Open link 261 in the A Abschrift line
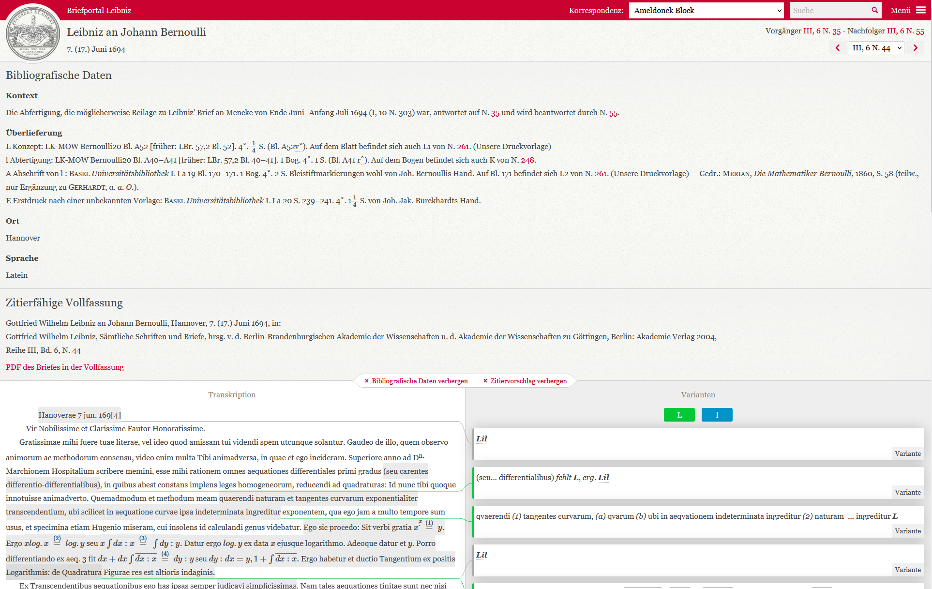 click(601, 174)
